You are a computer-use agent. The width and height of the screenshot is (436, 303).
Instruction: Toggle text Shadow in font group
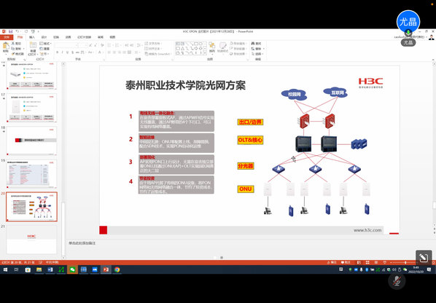(x=73, y=52)
